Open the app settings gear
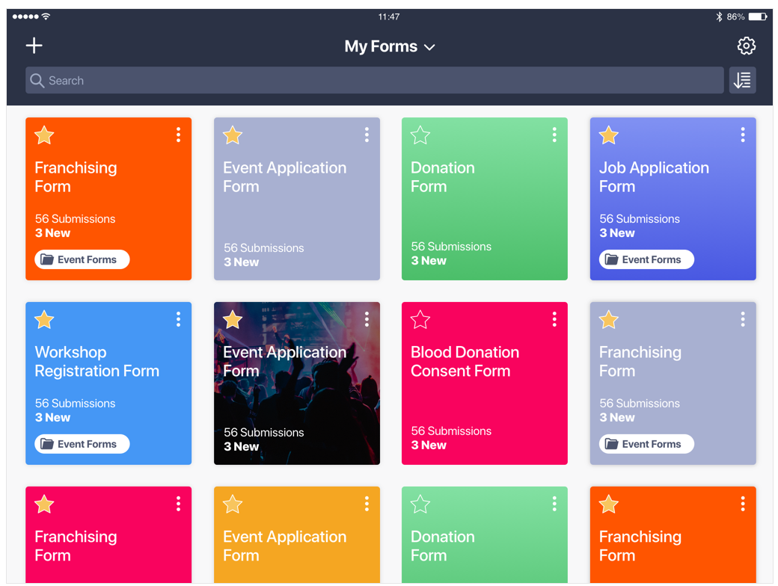This screenshot has height=586, width=778. pos(747,46)
